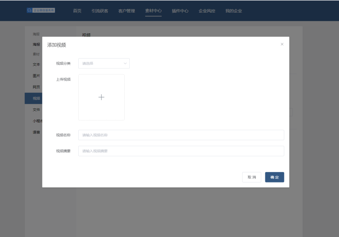Choose 图片 in the left sidebar
Screen dimensions: 339x237
[x=36, y=76]
